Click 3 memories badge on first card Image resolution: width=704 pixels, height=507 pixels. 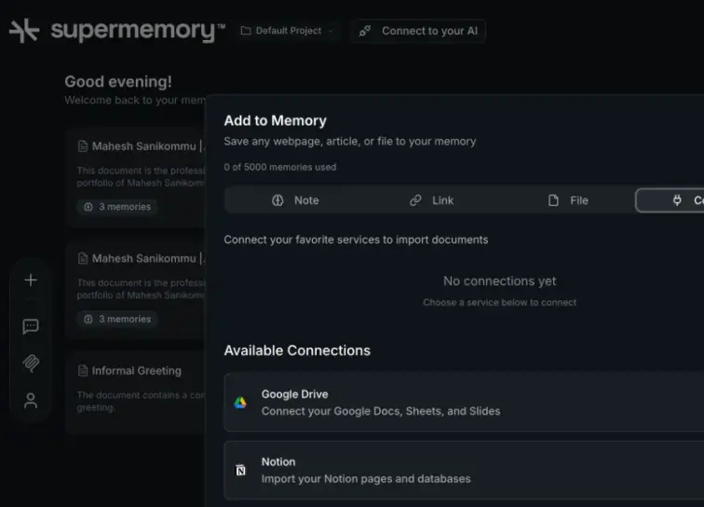click(117, 207)
